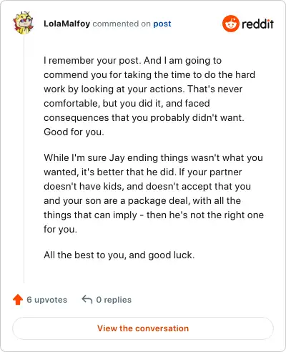Click the 'reddit' wordmark text
The height and width of the screenshot is (352, 286).
[257, 24]
